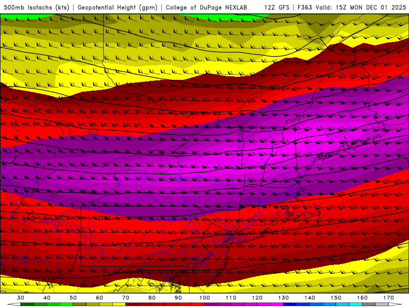Viewport: 409px width, 307px height.
Task: Click the '140' label on the color scale
Action: tap(310, 298)
